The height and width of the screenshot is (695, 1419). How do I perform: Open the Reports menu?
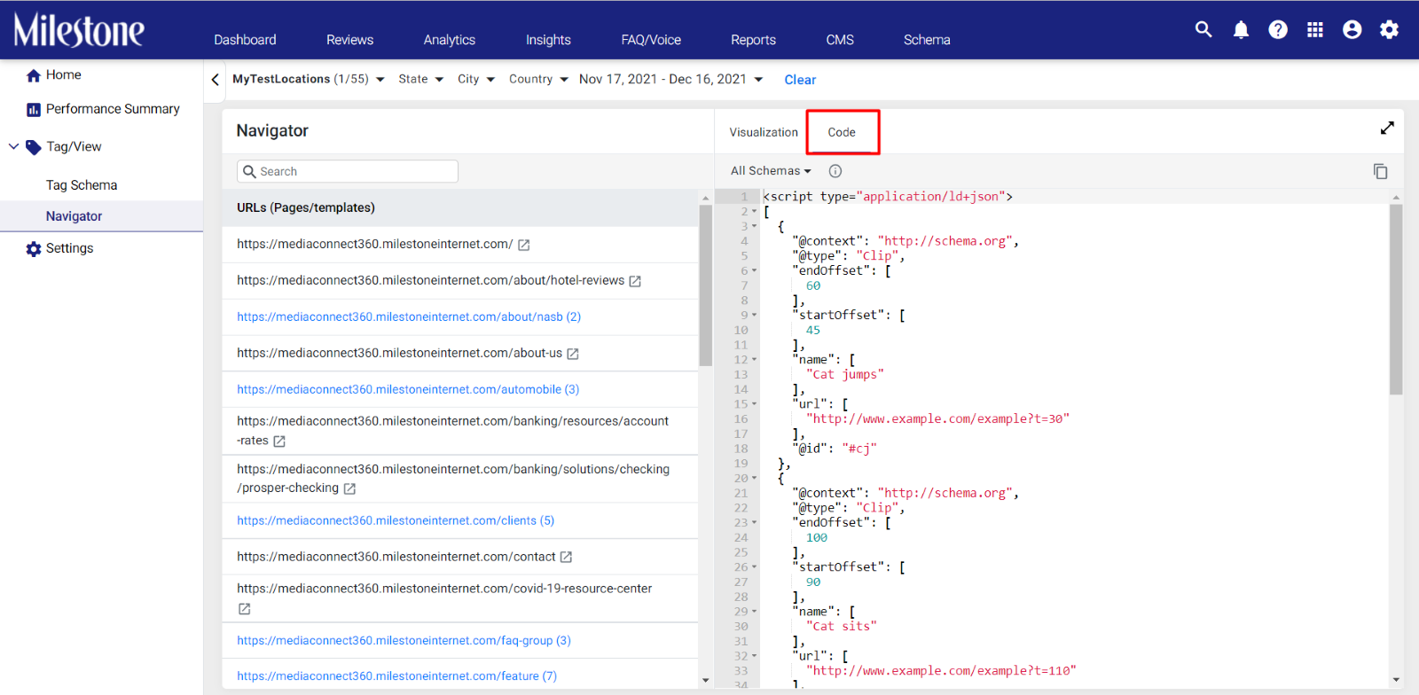(753, 40)
